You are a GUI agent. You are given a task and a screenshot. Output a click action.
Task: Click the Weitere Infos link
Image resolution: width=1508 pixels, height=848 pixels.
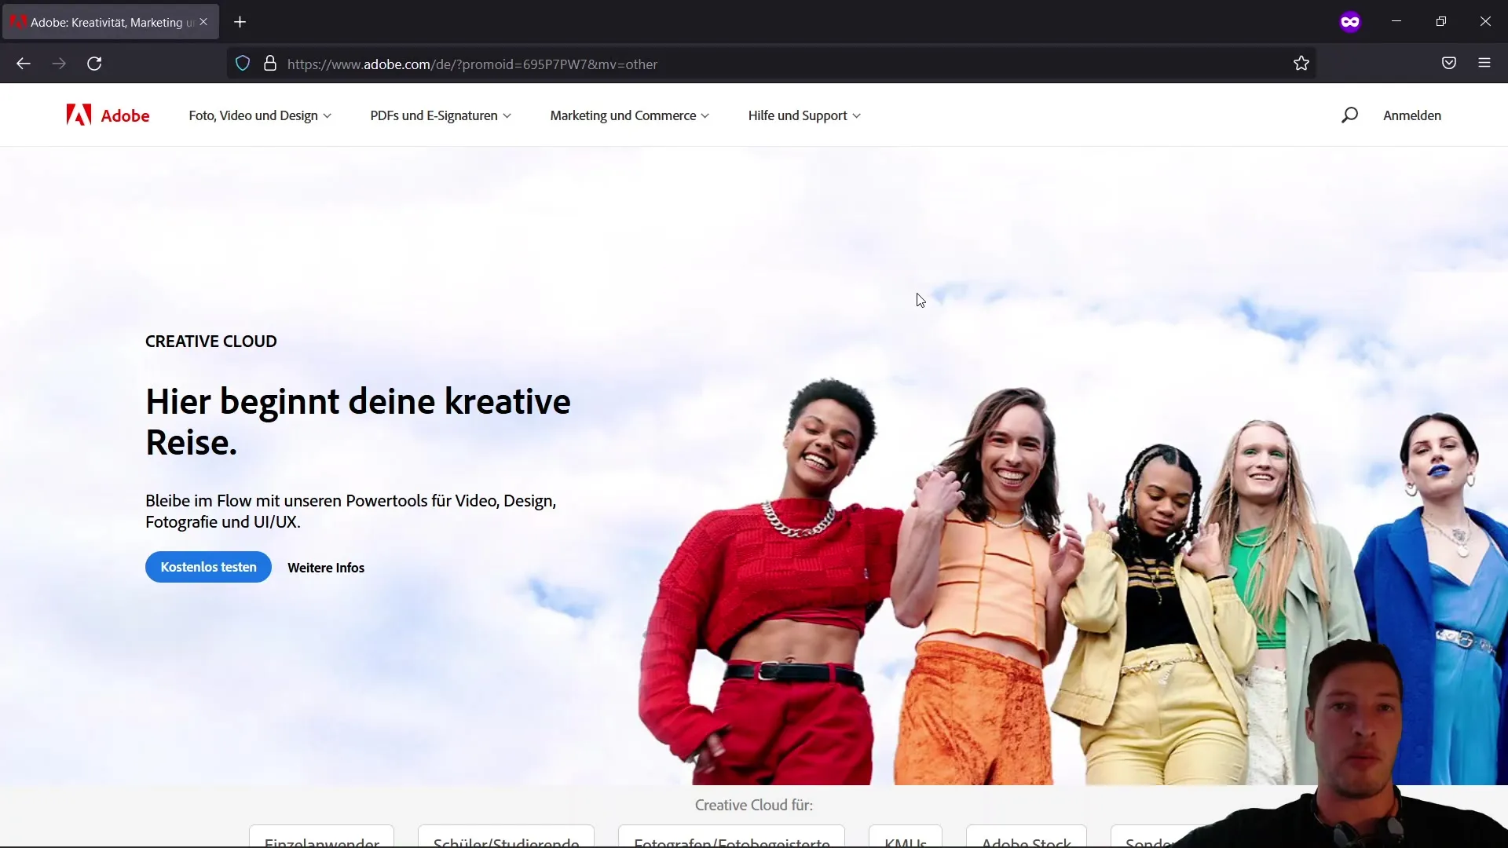pos(325,566)
